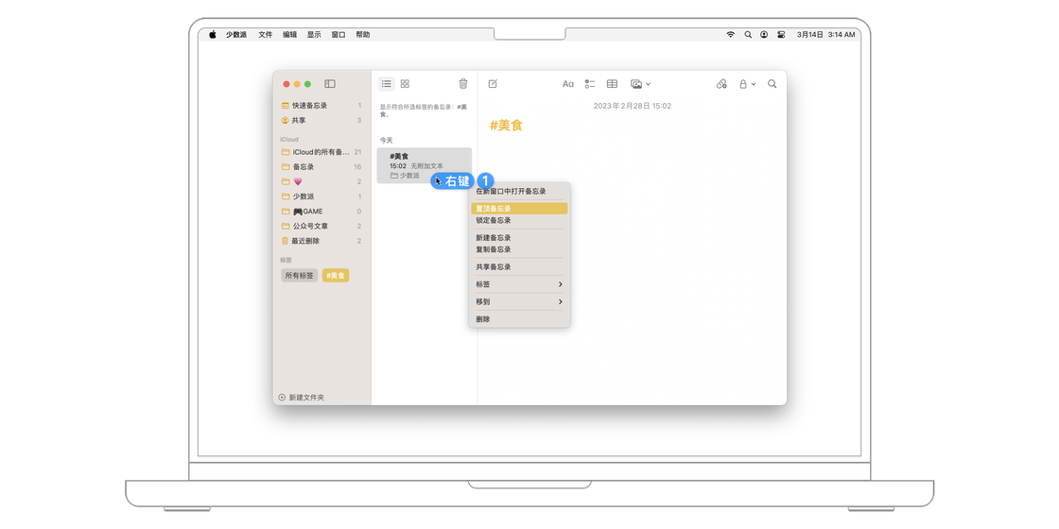Click the Spotlight search icon in menu bar
This screenshot has height=529, width=1059.
point(748,34)
